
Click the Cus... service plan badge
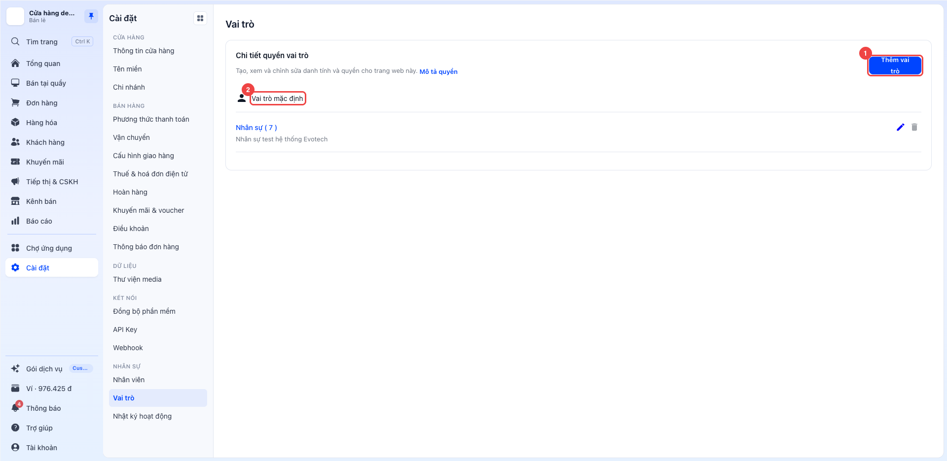click(81, 368)
